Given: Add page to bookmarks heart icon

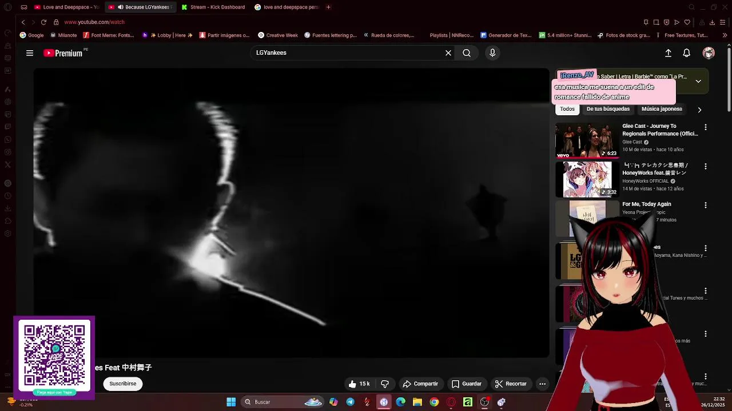Looking at the screenshot, I should 687,22.
